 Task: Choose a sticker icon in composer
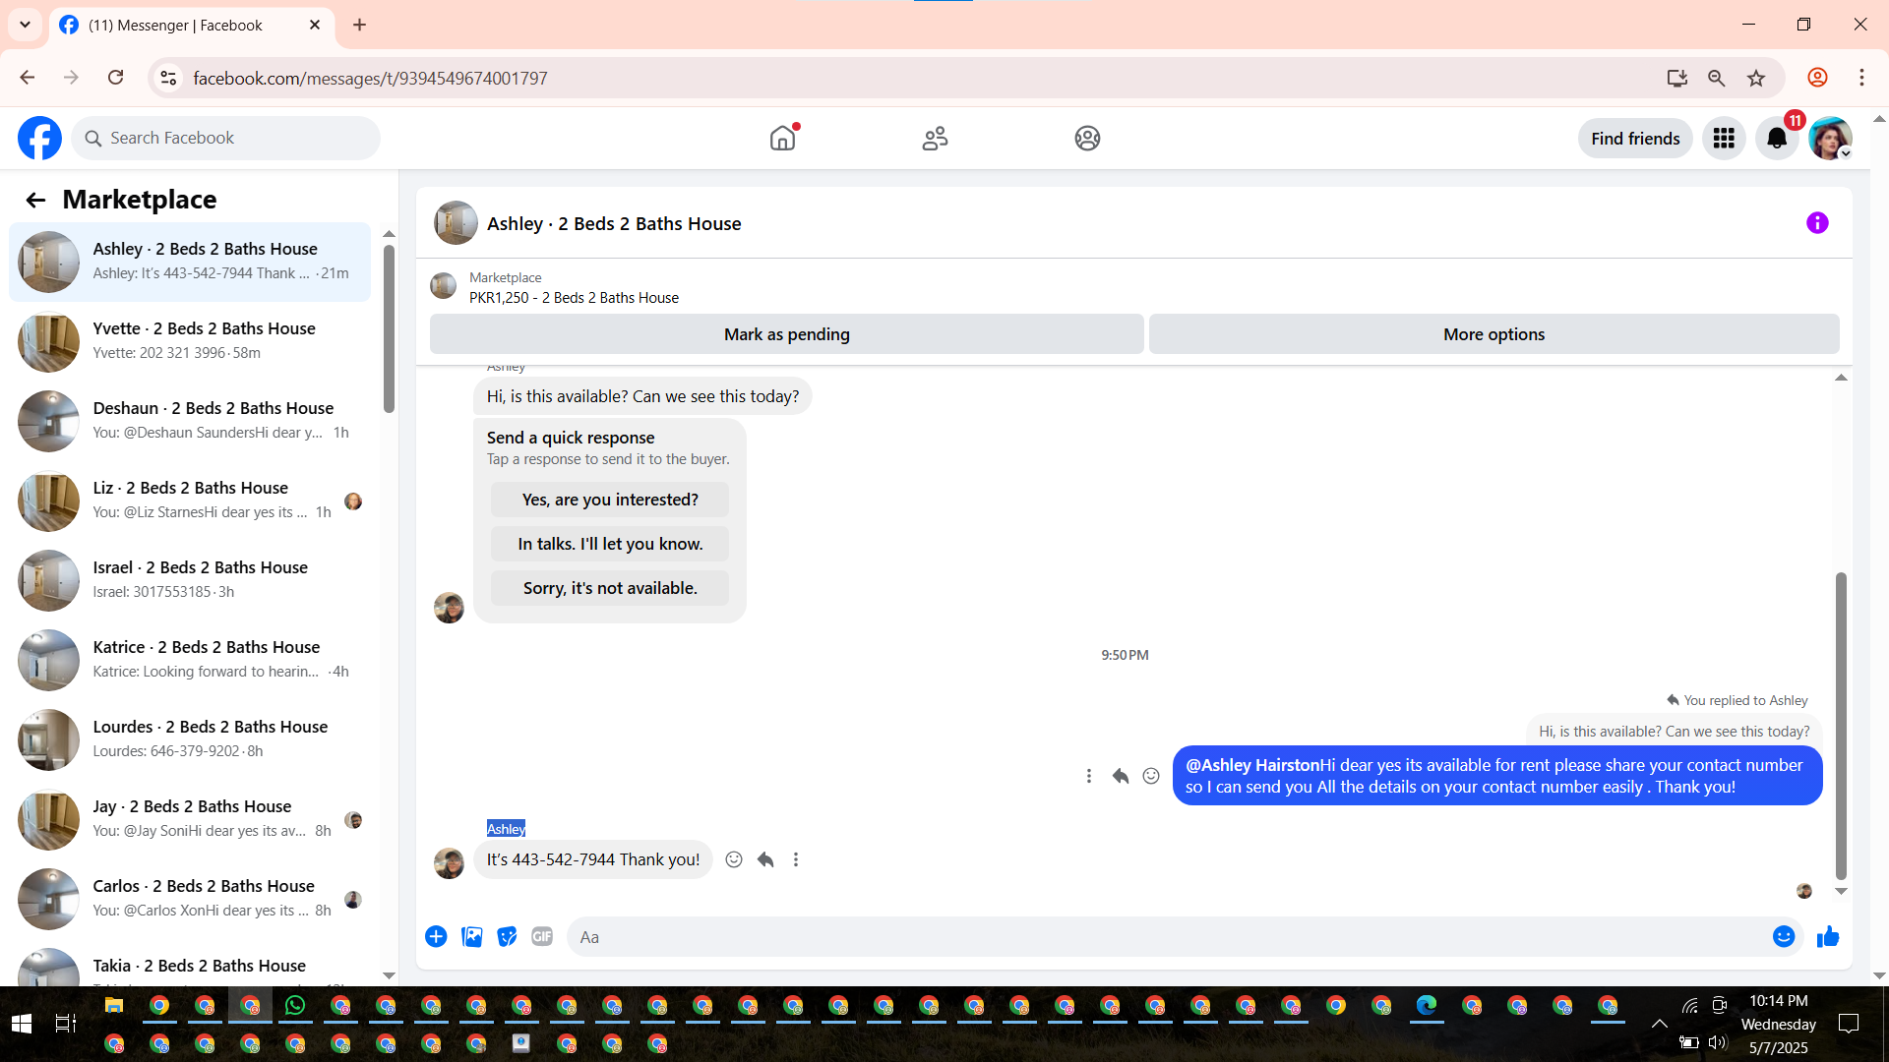coord(507,936)
